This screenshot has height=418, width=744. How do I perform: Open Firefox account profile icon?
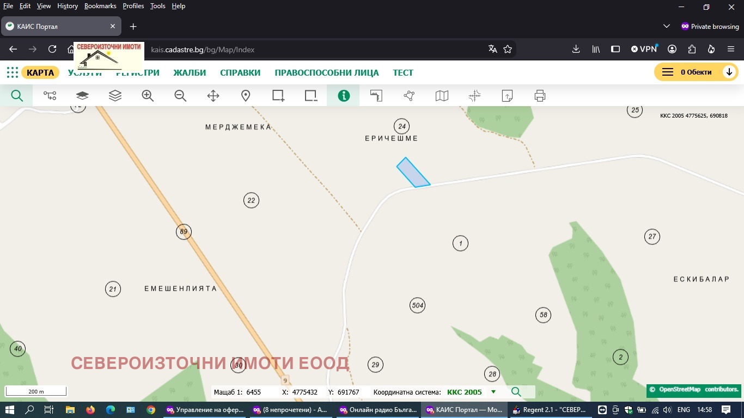point(672,49)
